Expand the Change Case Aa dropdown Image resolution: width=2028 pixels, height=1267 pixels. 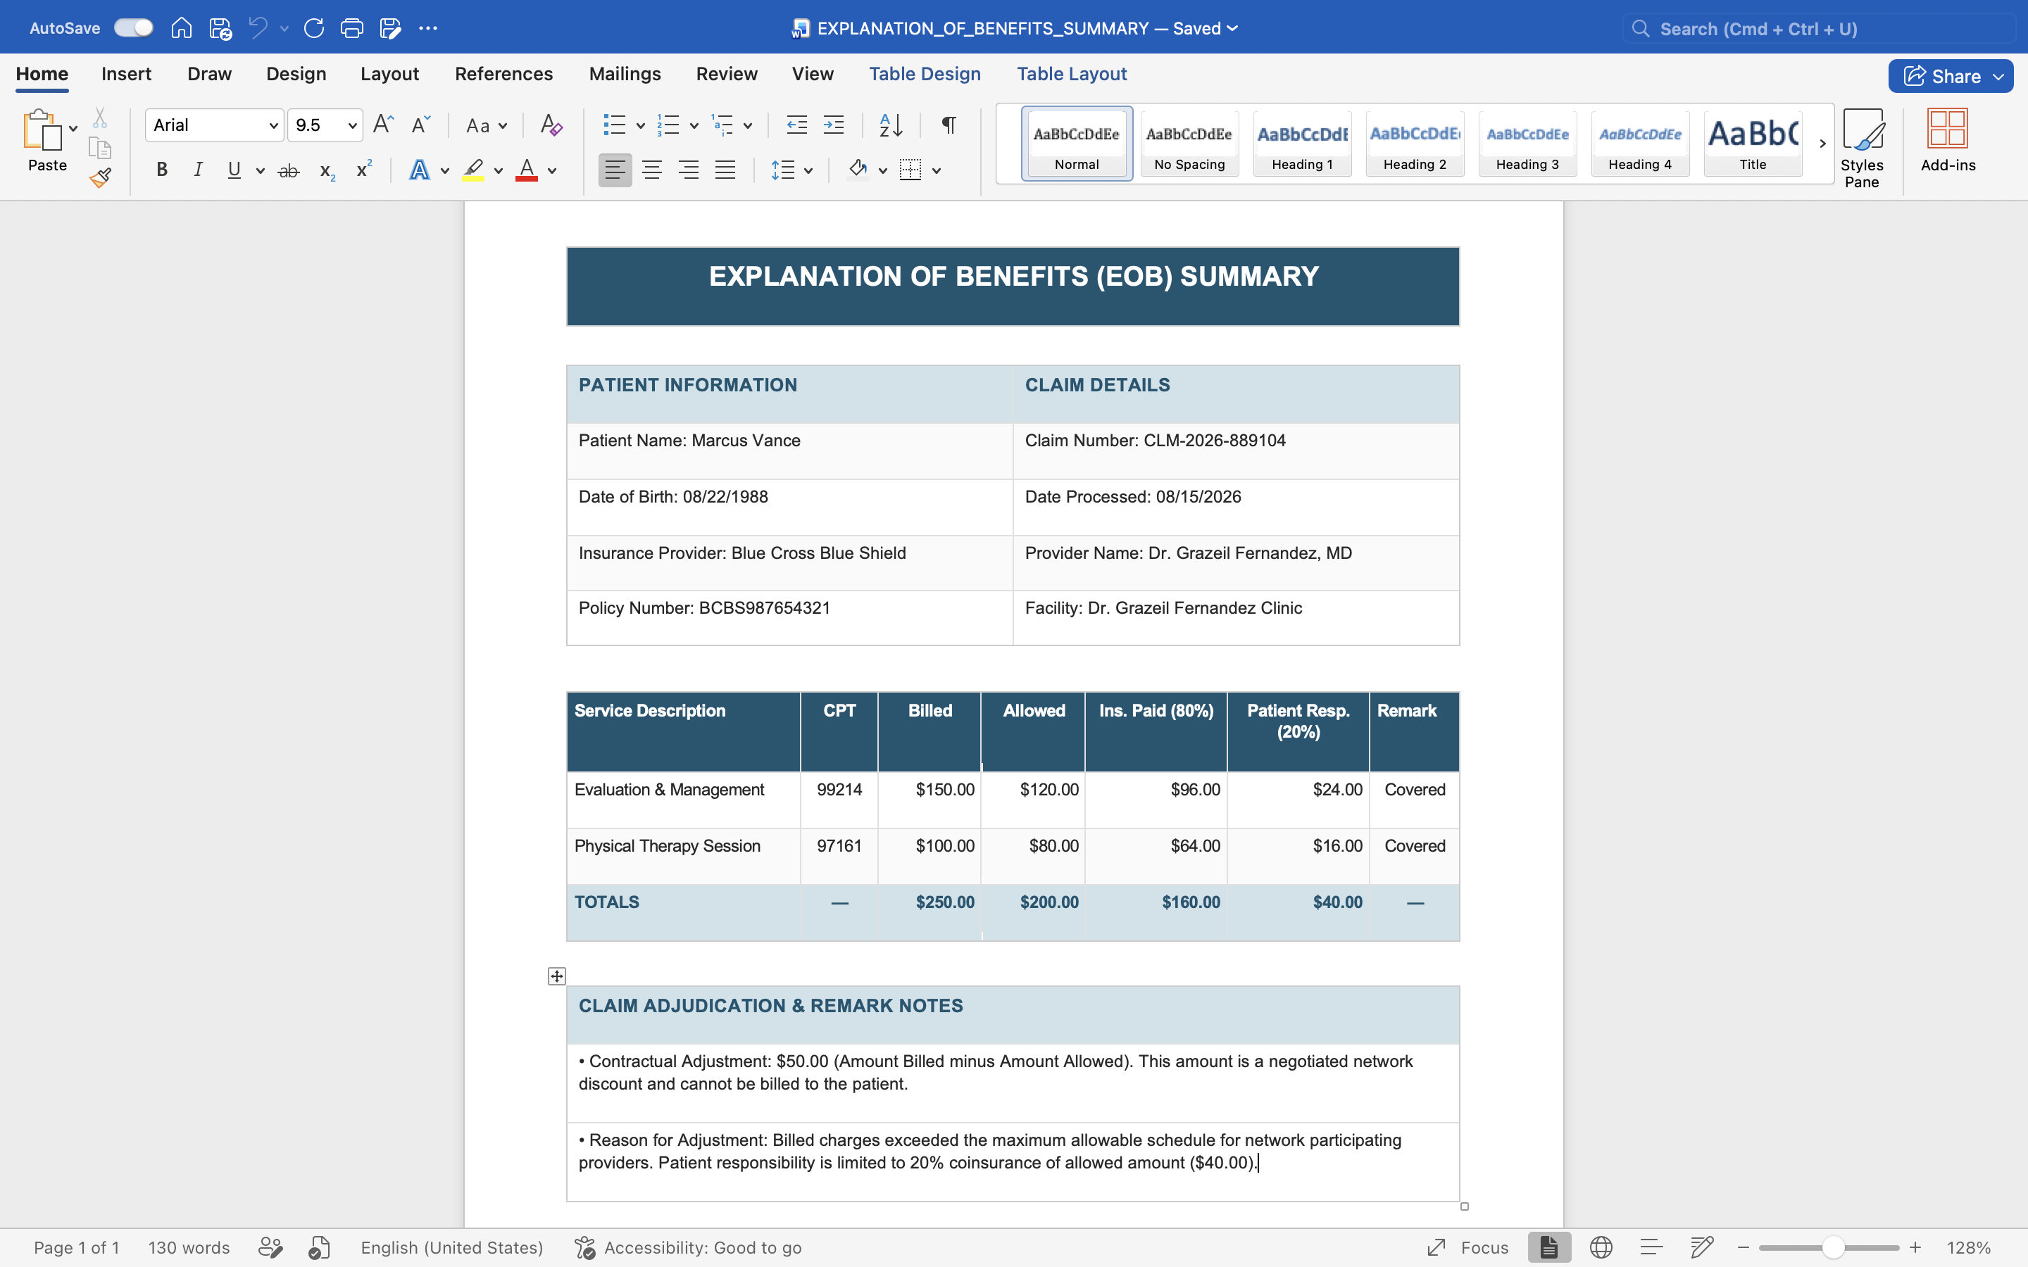pyautogui.click(x=503, y=126)
